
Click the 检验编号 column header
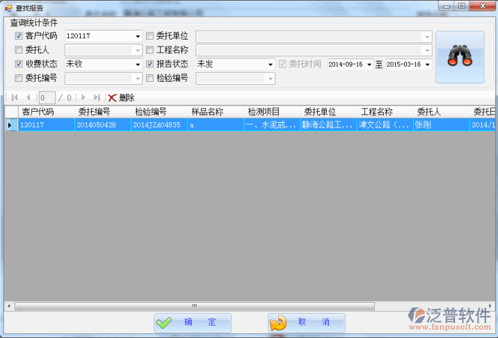coord(159,112)
